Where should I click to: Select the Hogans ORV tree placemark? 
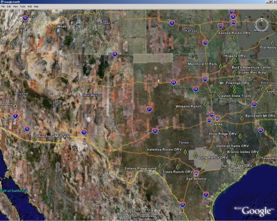tap(235, 61)
